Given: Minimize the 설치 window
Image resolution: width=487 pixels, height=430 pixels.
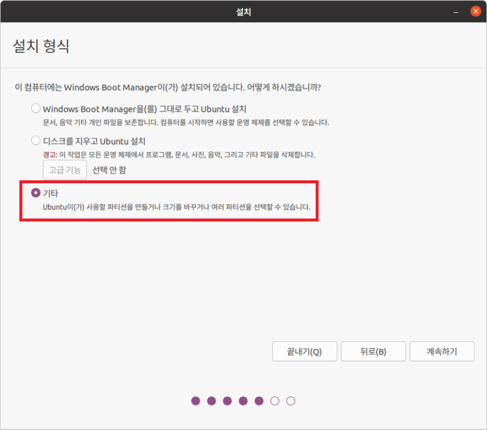Looking at the screenshot, I should 455,12.
